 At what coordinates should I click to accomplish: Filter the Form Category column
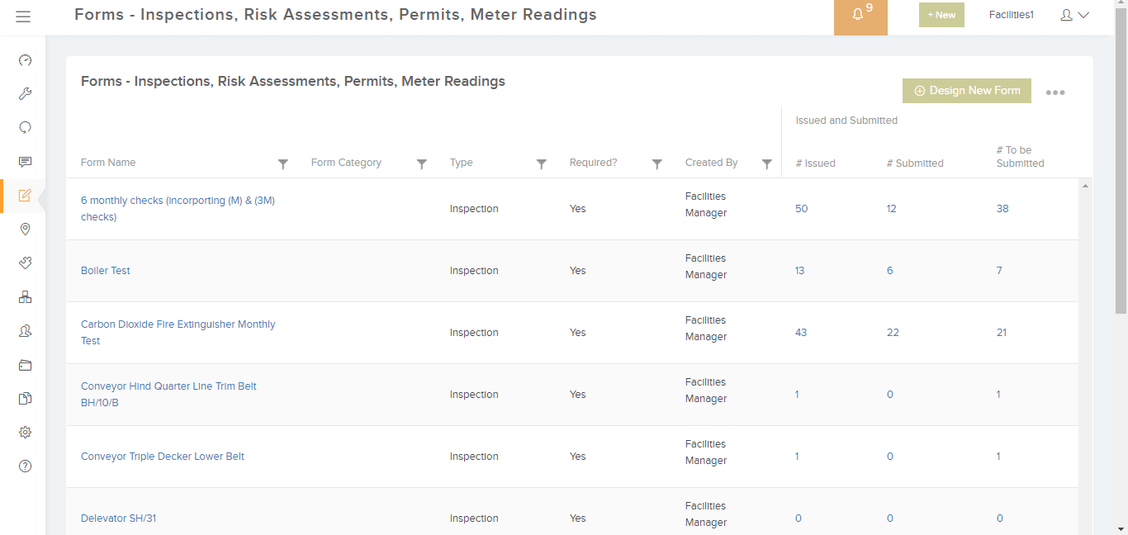coord(422,164)
